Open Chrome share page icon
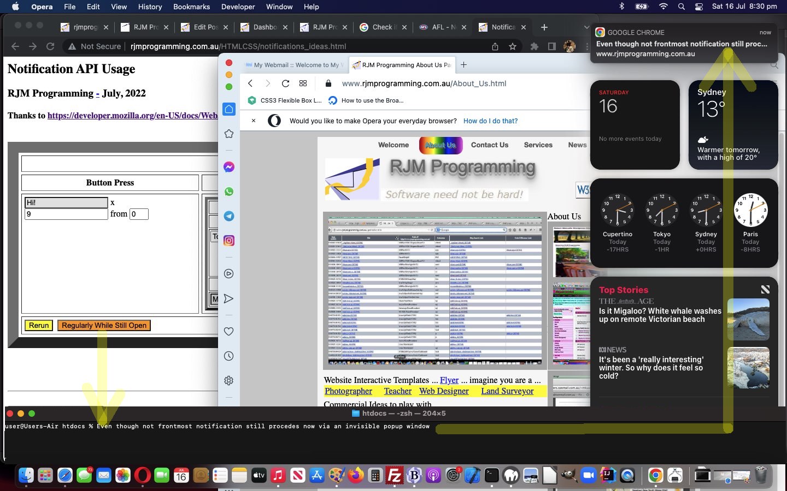The image size is (787, 491). coord(495,46)
